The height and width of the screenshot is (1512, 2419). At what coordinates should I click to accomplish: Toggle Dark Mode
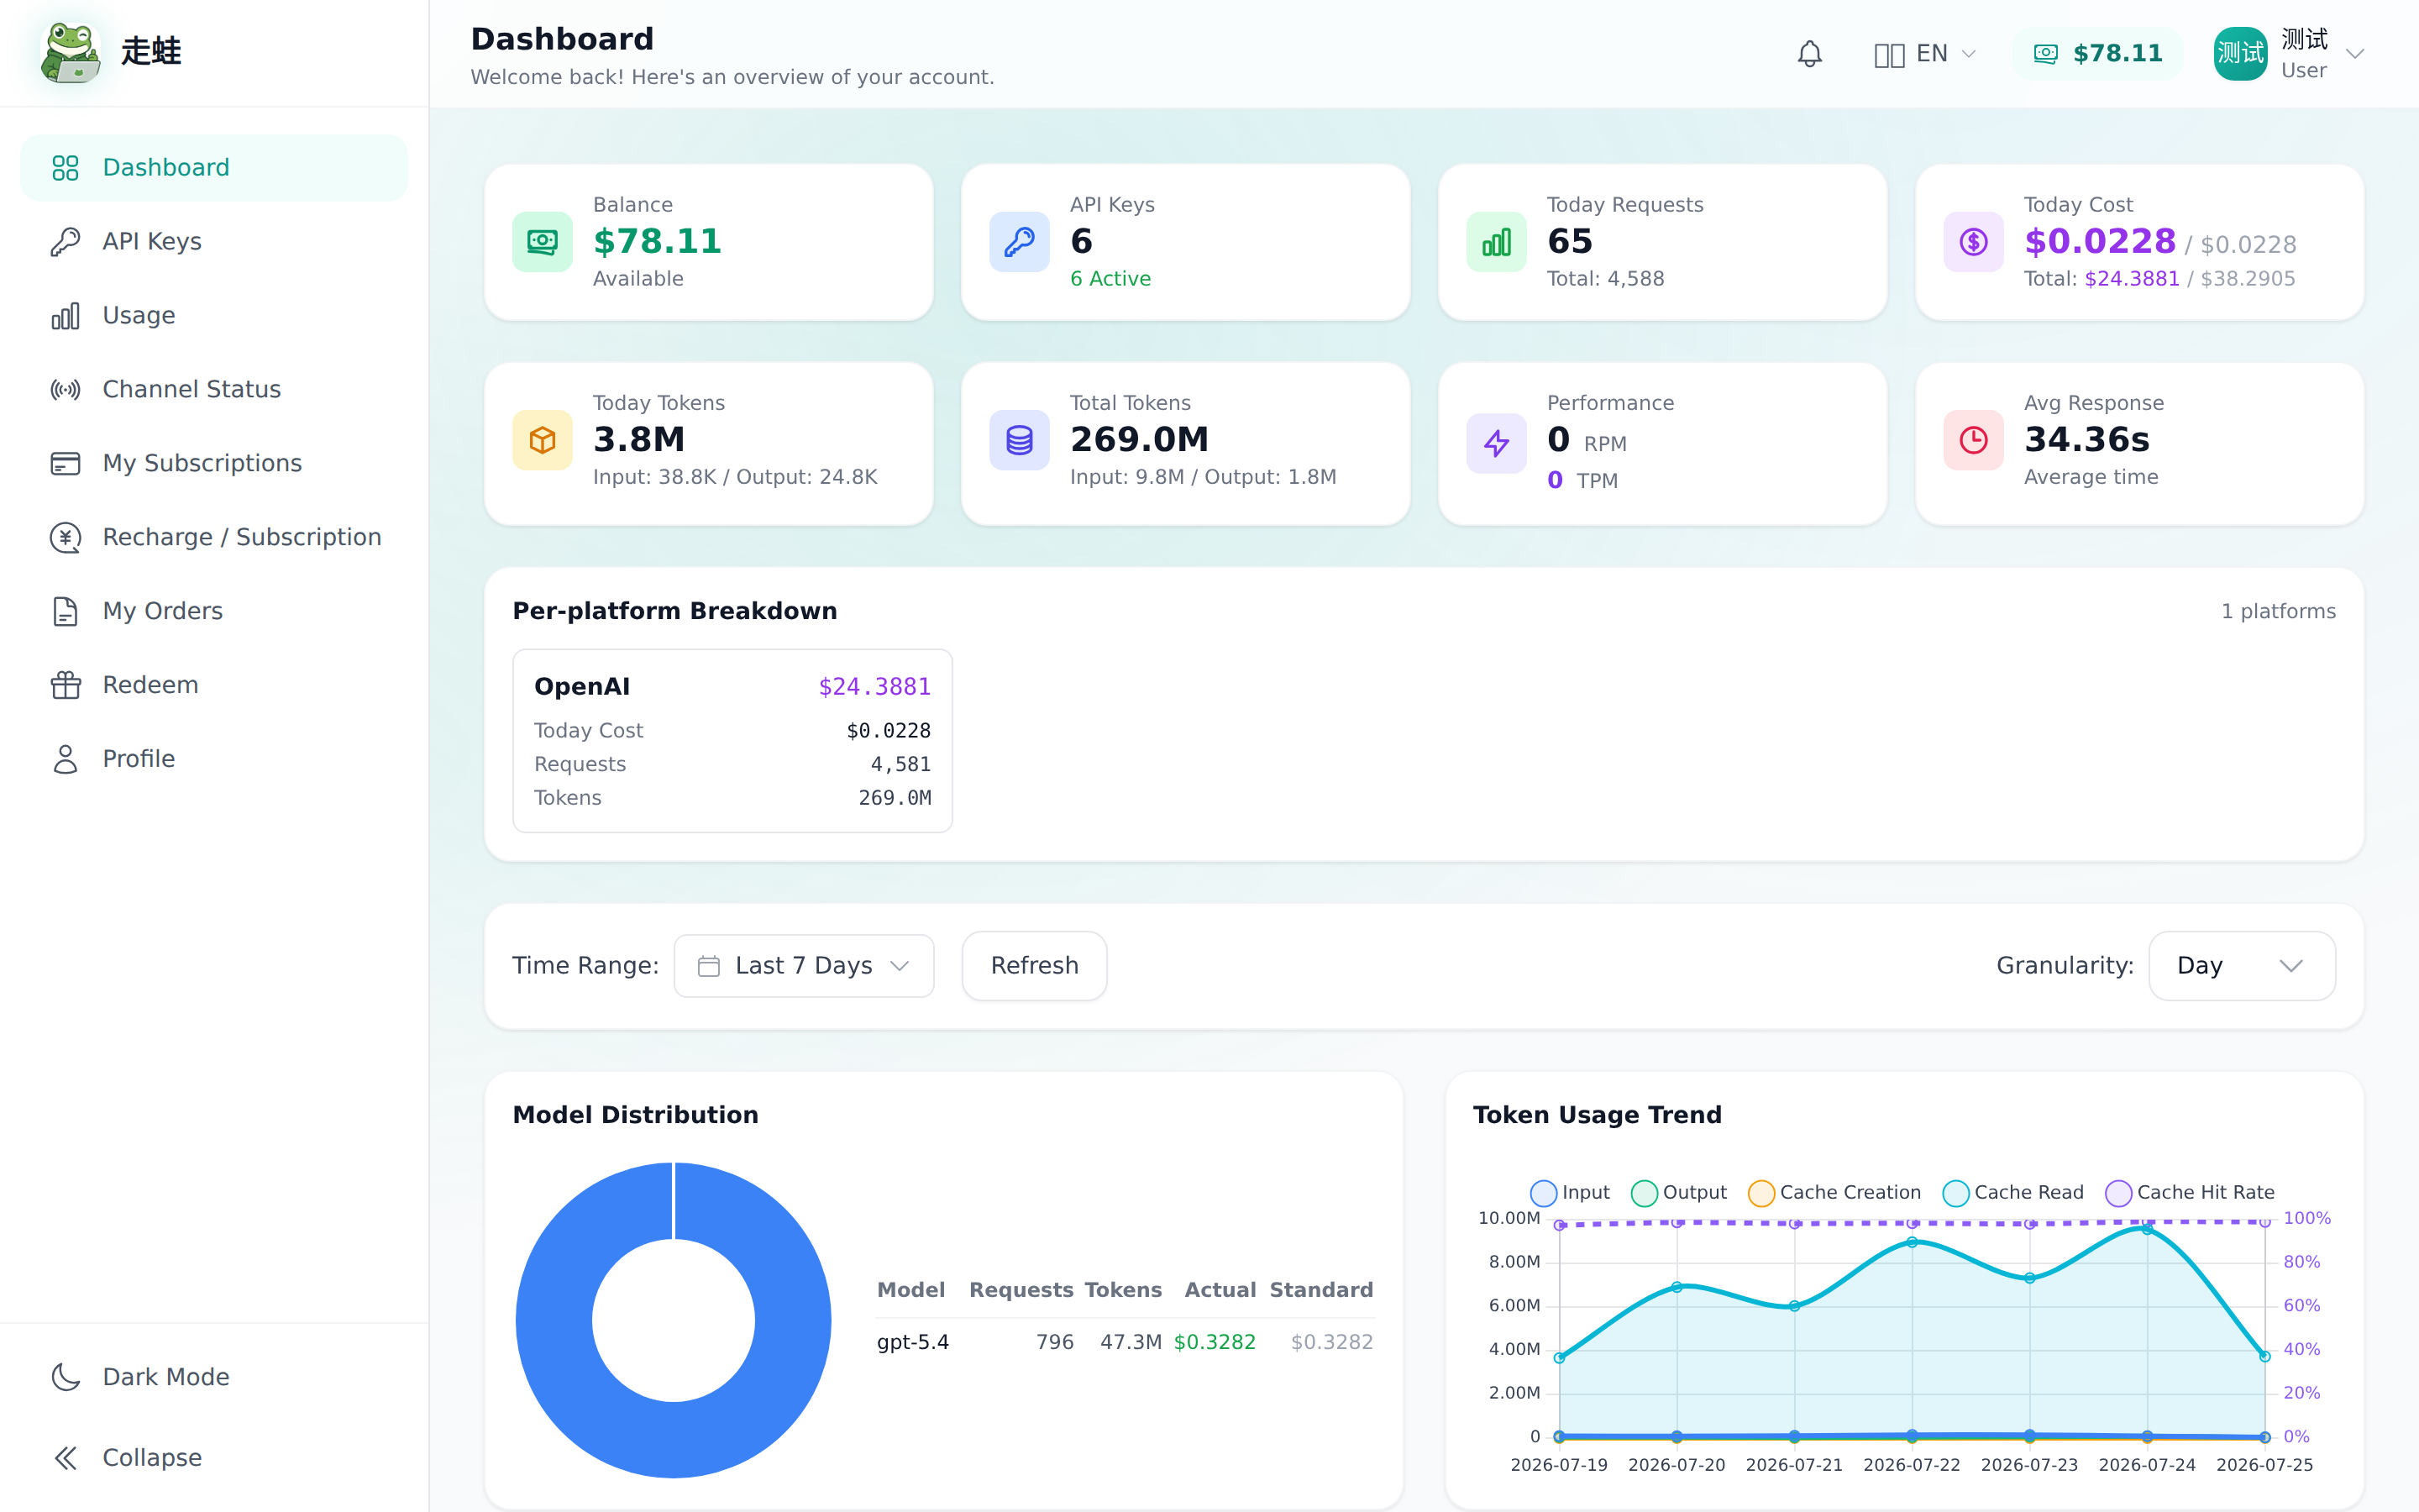coord(214,1377)
